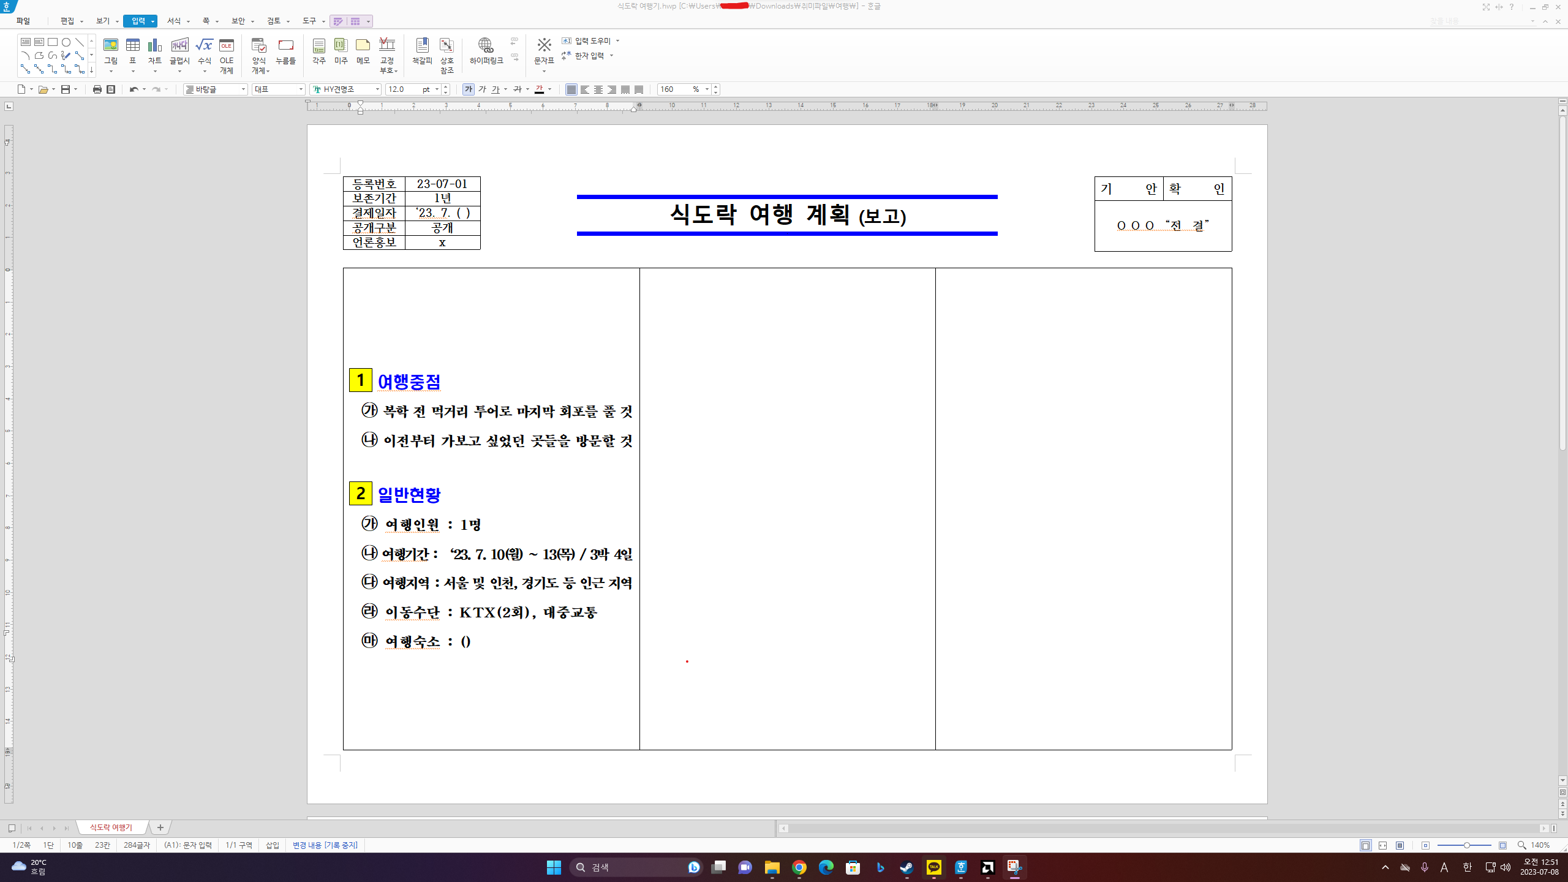Open Steam from the taskbar
Screen dimensions: 1568x882
(907, 867)
